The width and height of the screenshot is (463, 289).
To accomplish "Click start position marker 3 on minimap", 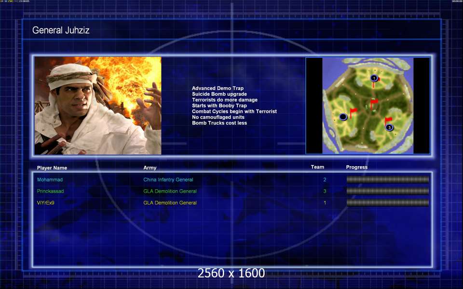I will 390,127.
